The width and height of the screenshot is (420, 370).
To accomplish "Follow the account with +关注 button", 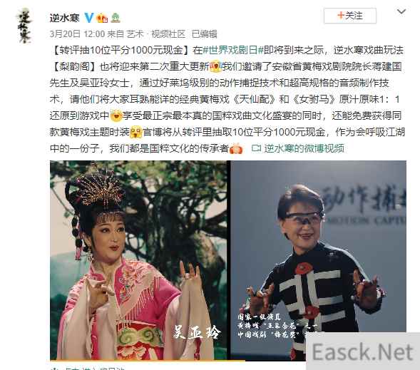I will [x=350, y=16].
